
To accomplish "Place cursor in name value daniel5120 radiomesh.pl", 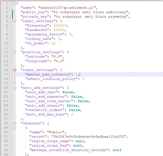I will coord(67,8).
